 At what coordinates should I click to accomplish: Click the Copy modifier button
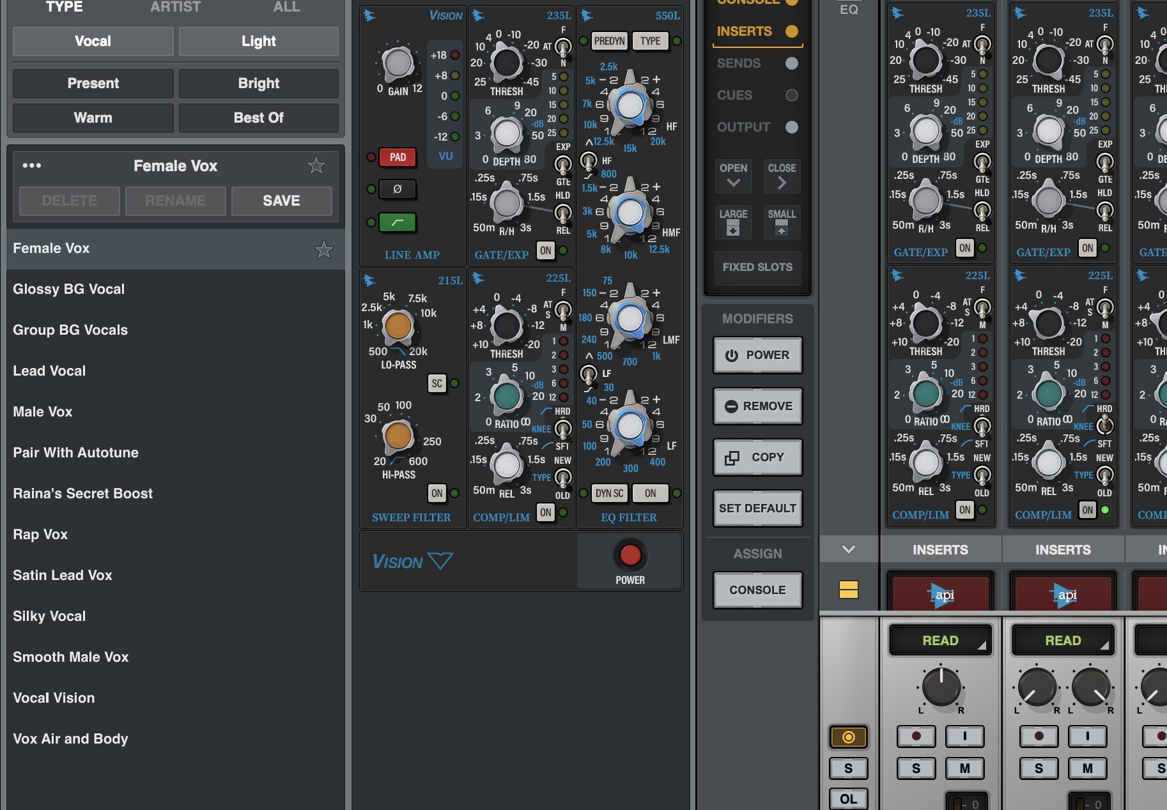(x=757, y=457)
